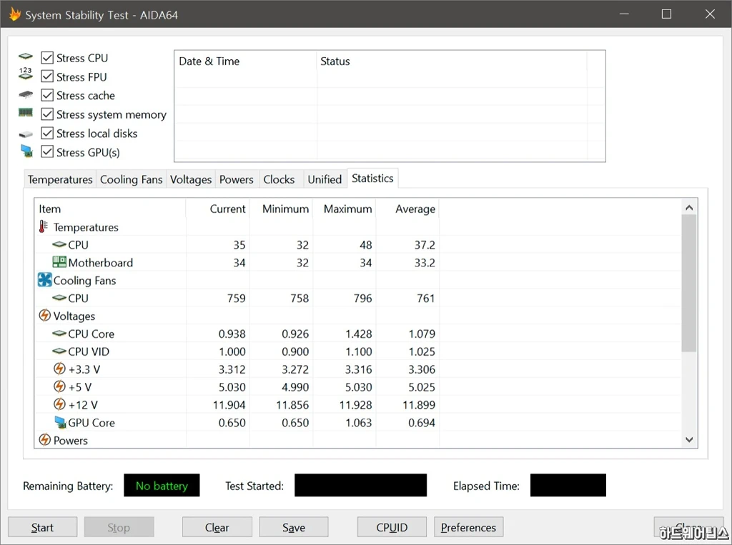Click the lightning icon for Powers group

point(45,439)
